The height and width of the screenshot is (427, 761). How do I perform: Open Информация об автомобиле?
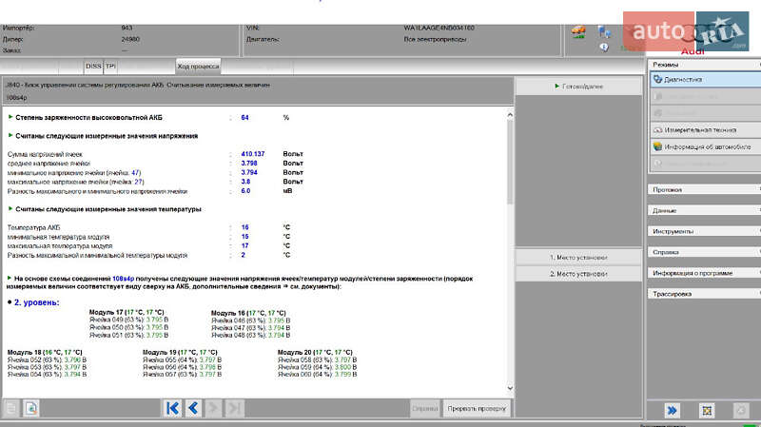(704, 146)
